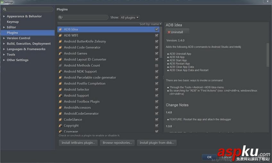This screenshot has width=272, height=163.
Task: Open the Show All plugins dropdown
Action: (130, 18)
